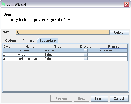The height and width of the screenshot is (104, 131).
Task: Click the String type cell in gender row
Action: tap(58, 55)
